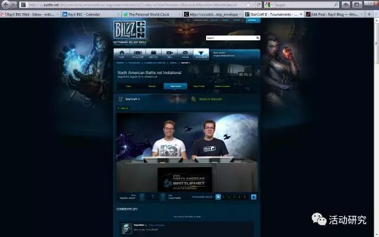This screenshot has width=379, height=237.
Task: Click the left player portrait below the video
Action: point(142,197)
